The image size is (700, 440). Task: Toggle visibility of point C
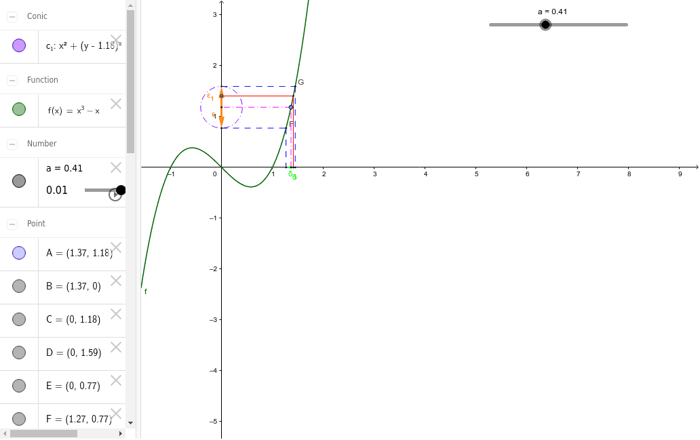(x=19, y=319)
